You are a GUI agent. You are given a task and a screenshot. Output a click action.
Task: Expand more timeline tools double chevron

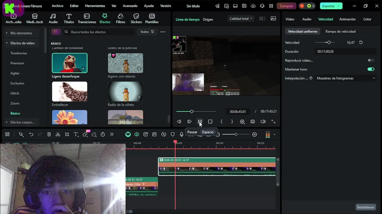(112, 135)
